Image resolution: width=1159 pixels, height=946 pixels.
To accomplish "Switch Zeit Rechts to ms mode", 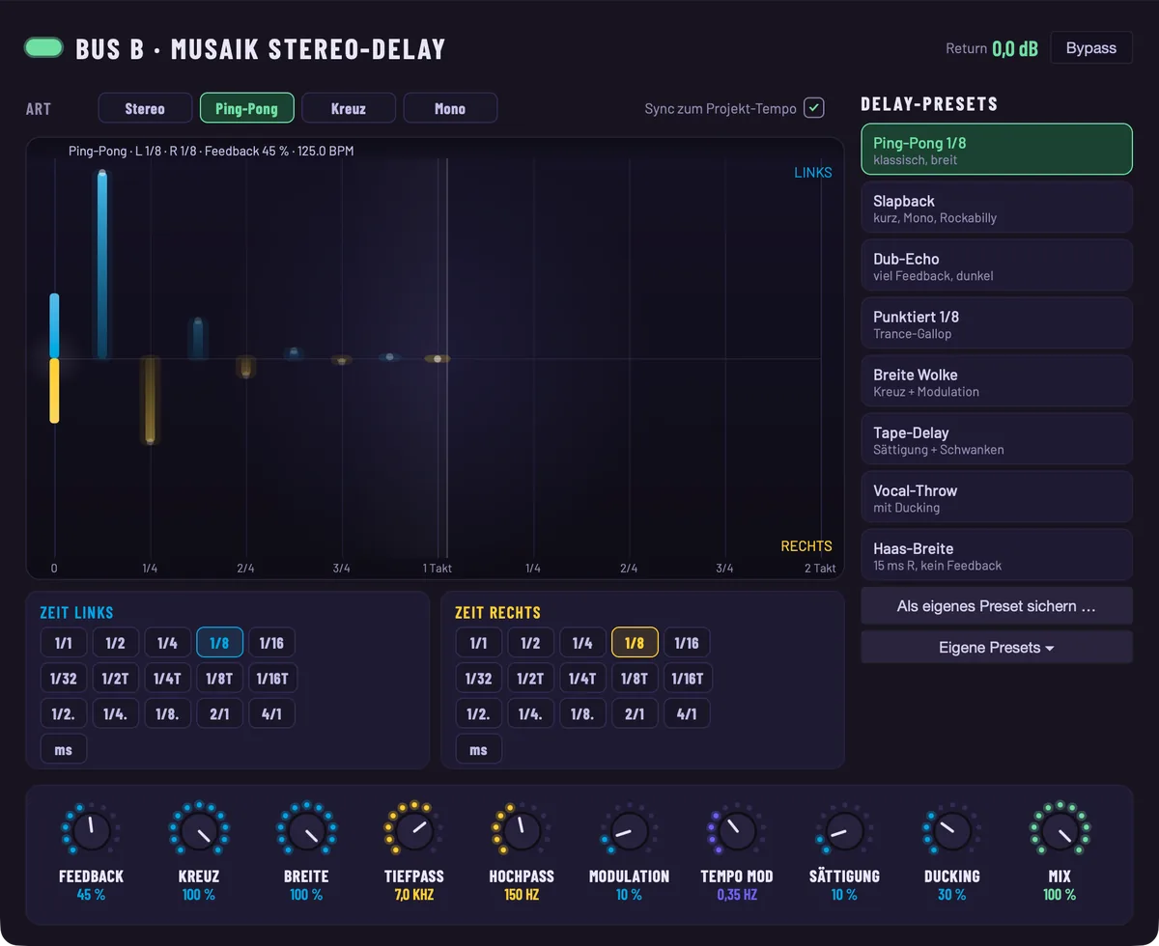I will click(x=479, y=749).
